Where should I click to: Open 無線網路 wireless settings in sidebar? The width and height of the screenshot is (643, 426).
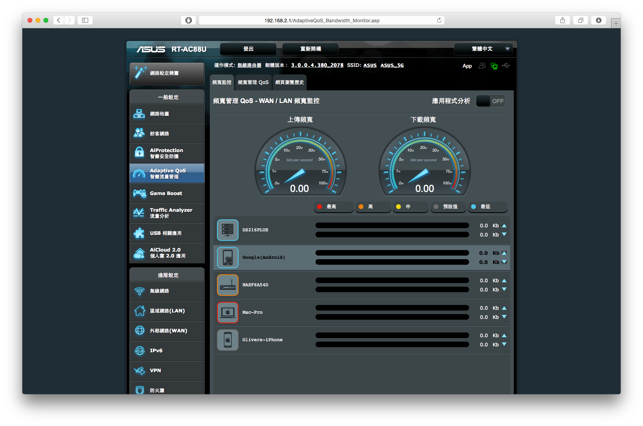167,291
